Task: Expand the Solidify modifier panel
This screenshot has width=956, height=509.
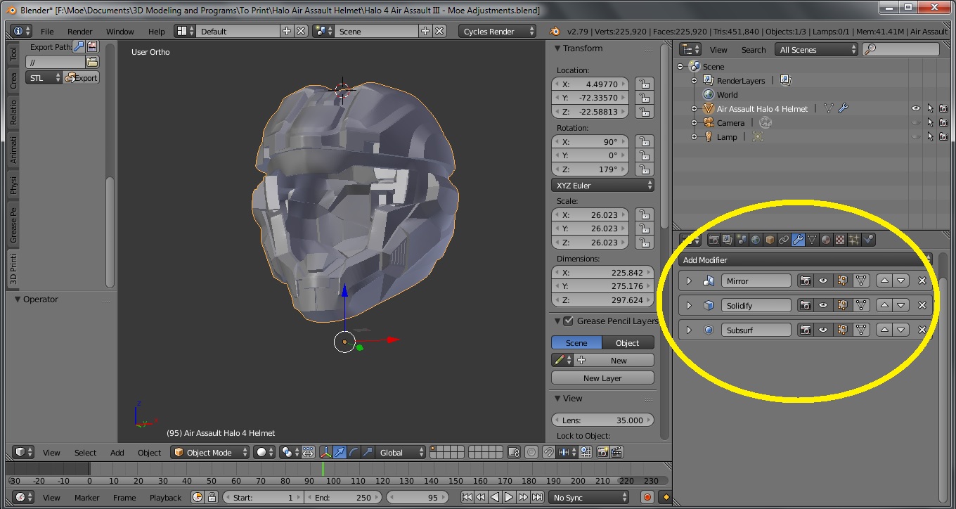Action: (x=689, y=305)
